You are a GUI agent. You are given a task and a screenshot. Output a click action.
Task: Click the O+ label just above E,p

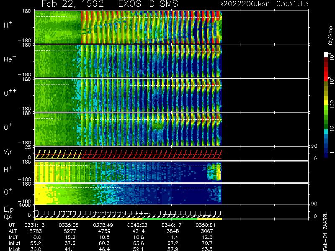[8, 192]
